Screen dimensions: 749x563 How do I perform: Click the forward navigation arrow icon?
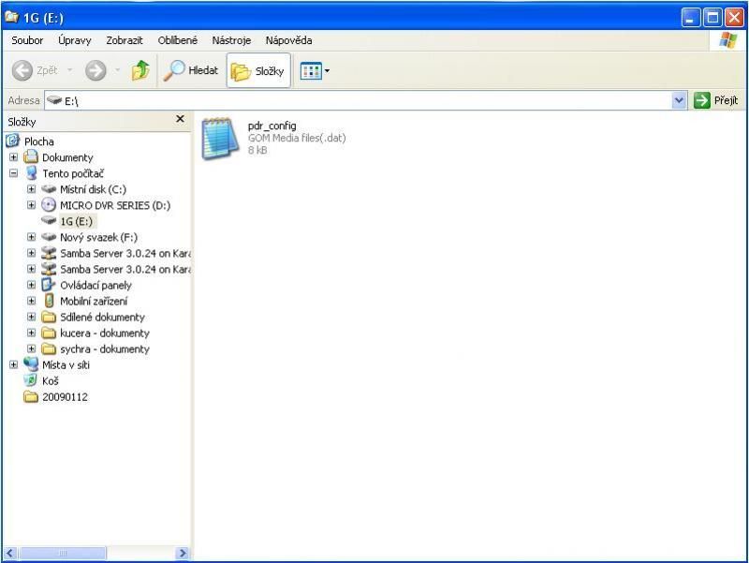95,70
